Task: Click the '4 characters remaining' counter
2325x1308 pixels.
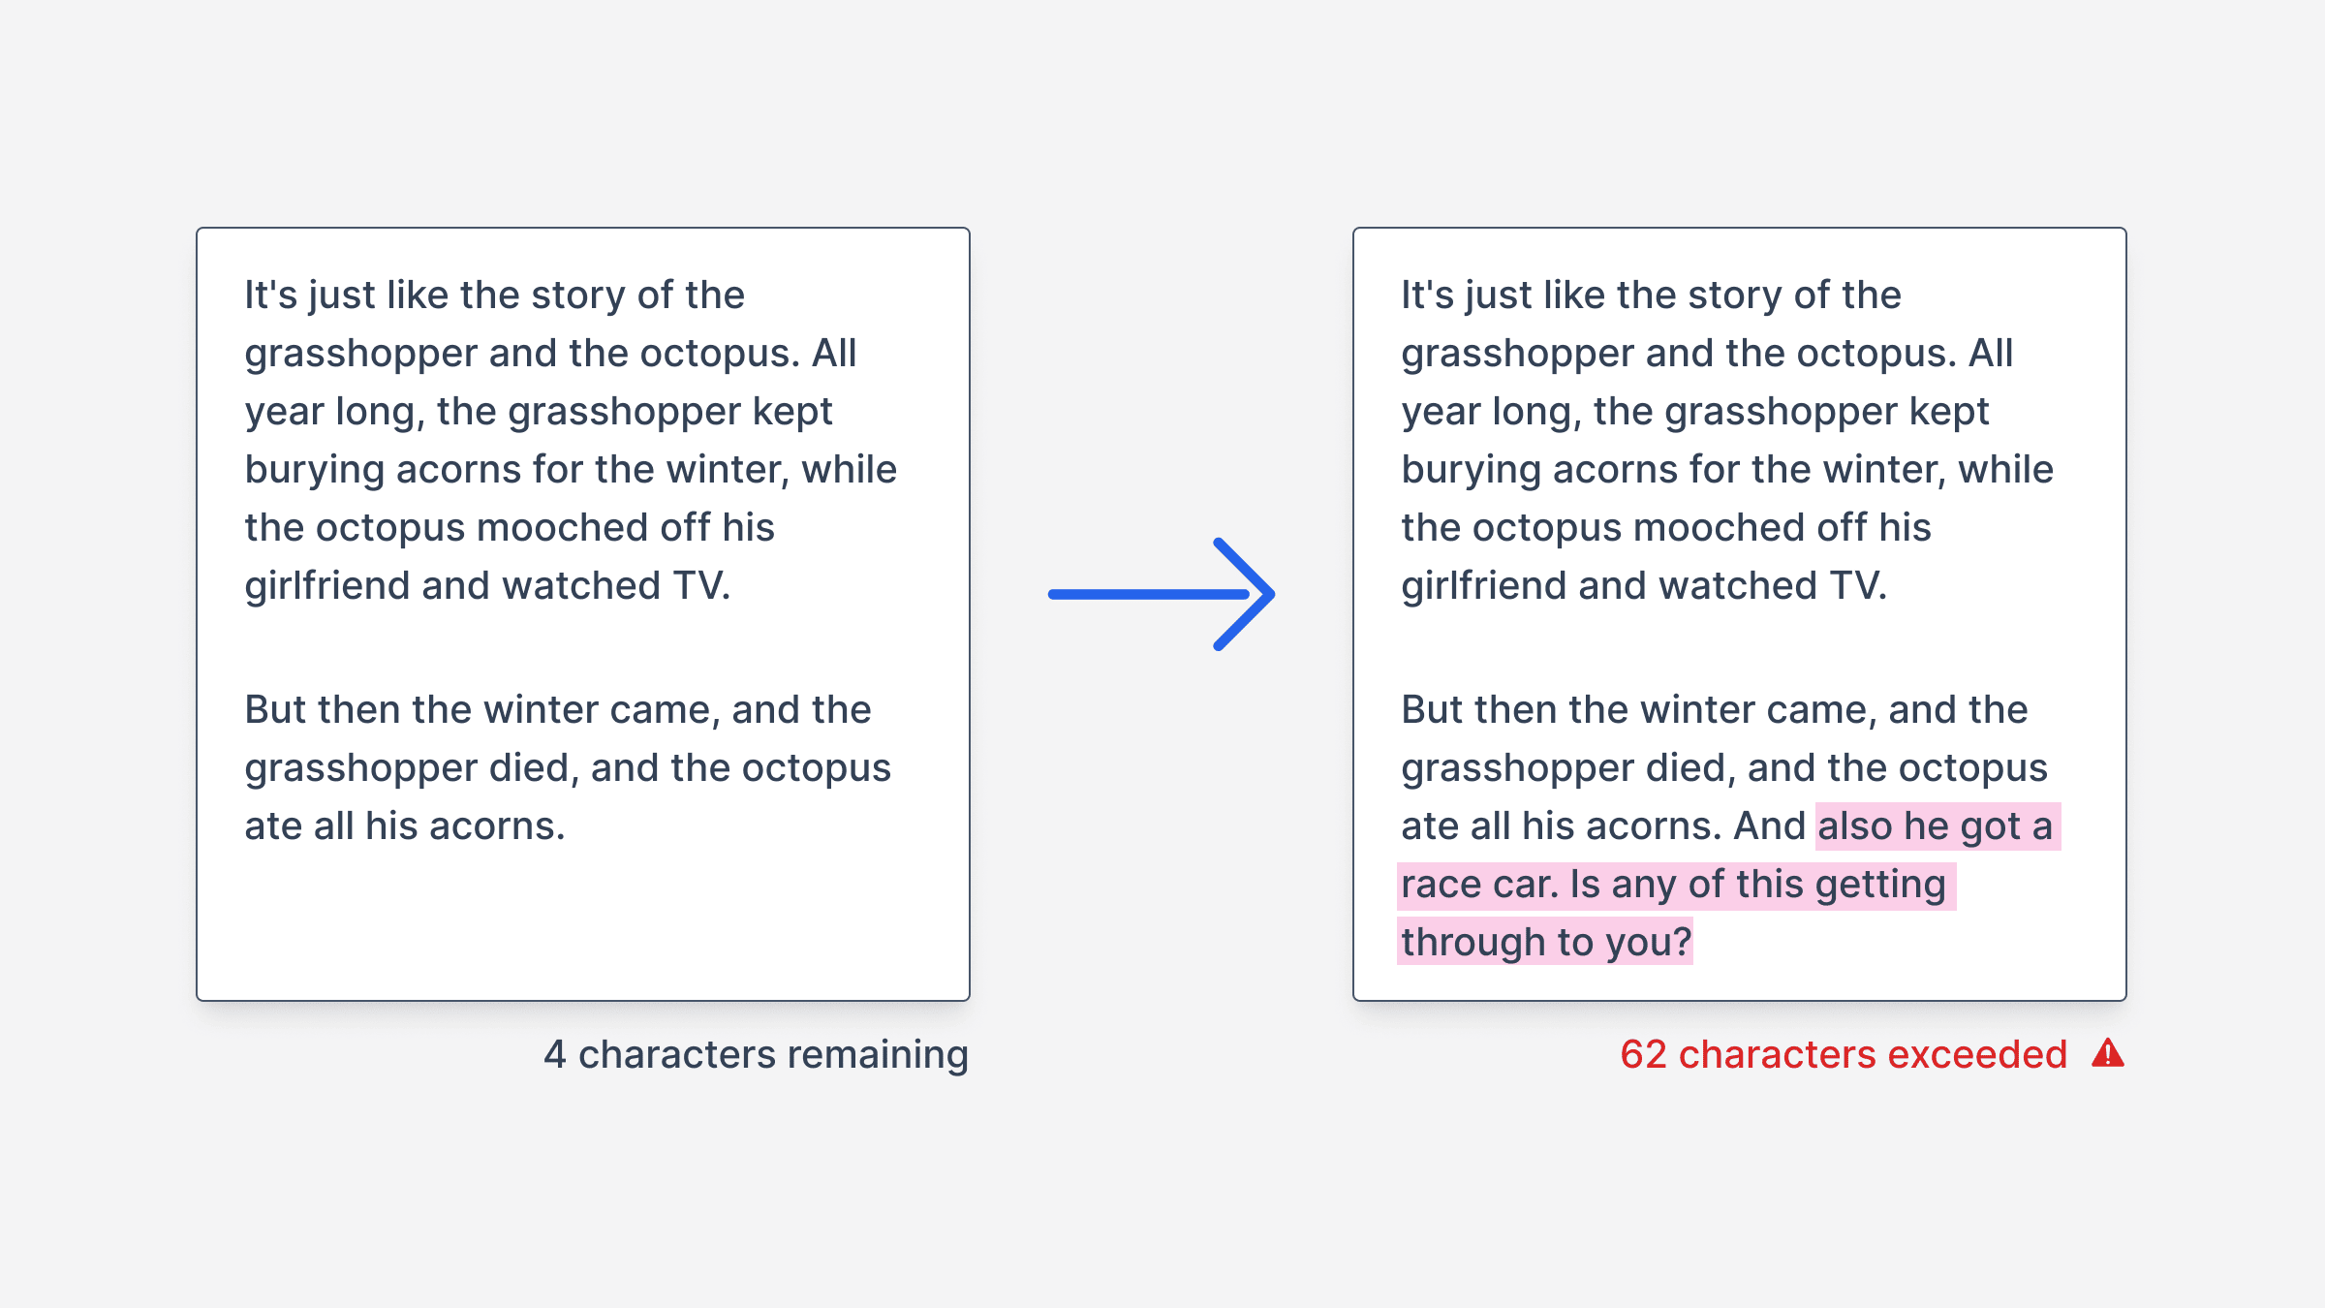Action: (x=756, y=1054)
